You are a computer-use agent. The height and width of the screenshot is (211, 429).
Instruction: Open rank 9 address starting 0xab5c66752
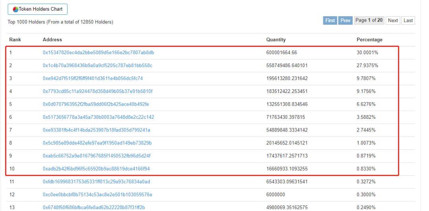click(97, 155)
